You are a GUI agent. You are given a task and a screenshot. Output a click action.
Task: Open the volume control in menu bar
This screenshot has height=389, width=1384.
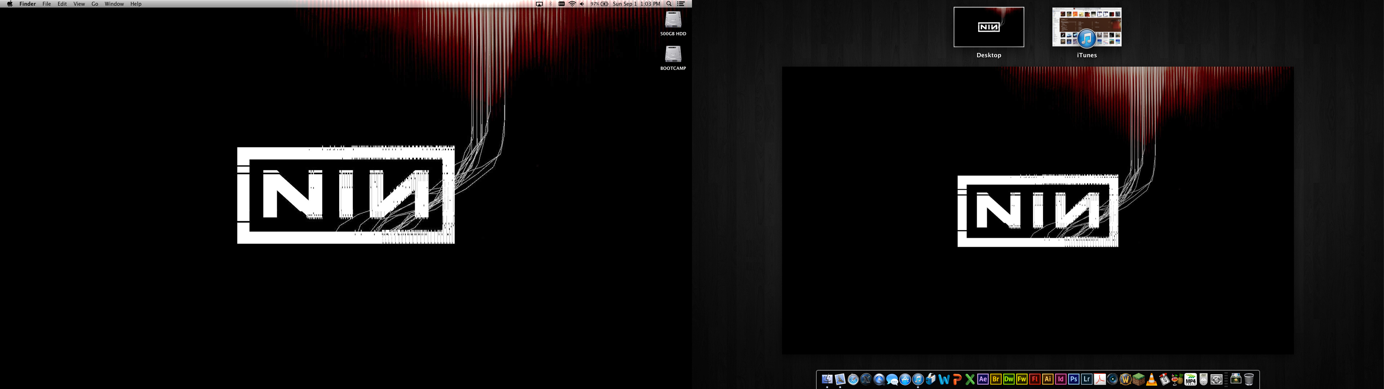(x=582, y=4)
